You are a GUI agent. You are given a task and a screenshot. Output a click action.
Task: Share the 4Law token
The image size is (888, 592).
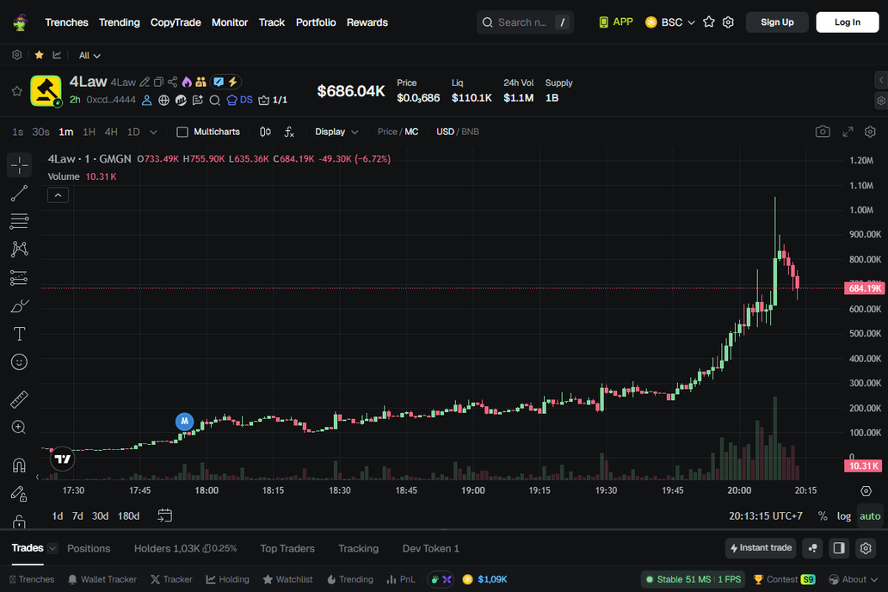173,82
